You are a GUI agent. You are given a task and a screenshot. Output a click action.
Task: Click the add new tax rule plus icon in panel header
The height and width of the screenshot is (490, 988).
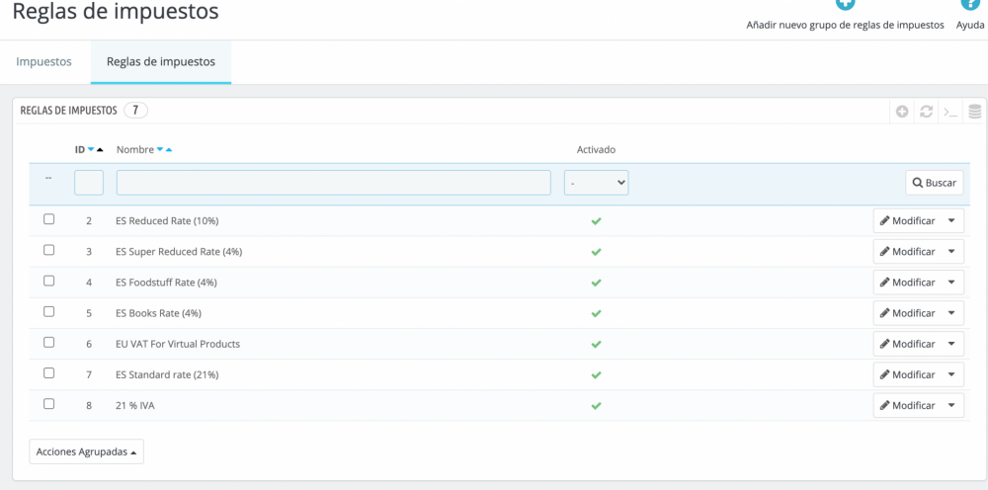click(902, 112)
